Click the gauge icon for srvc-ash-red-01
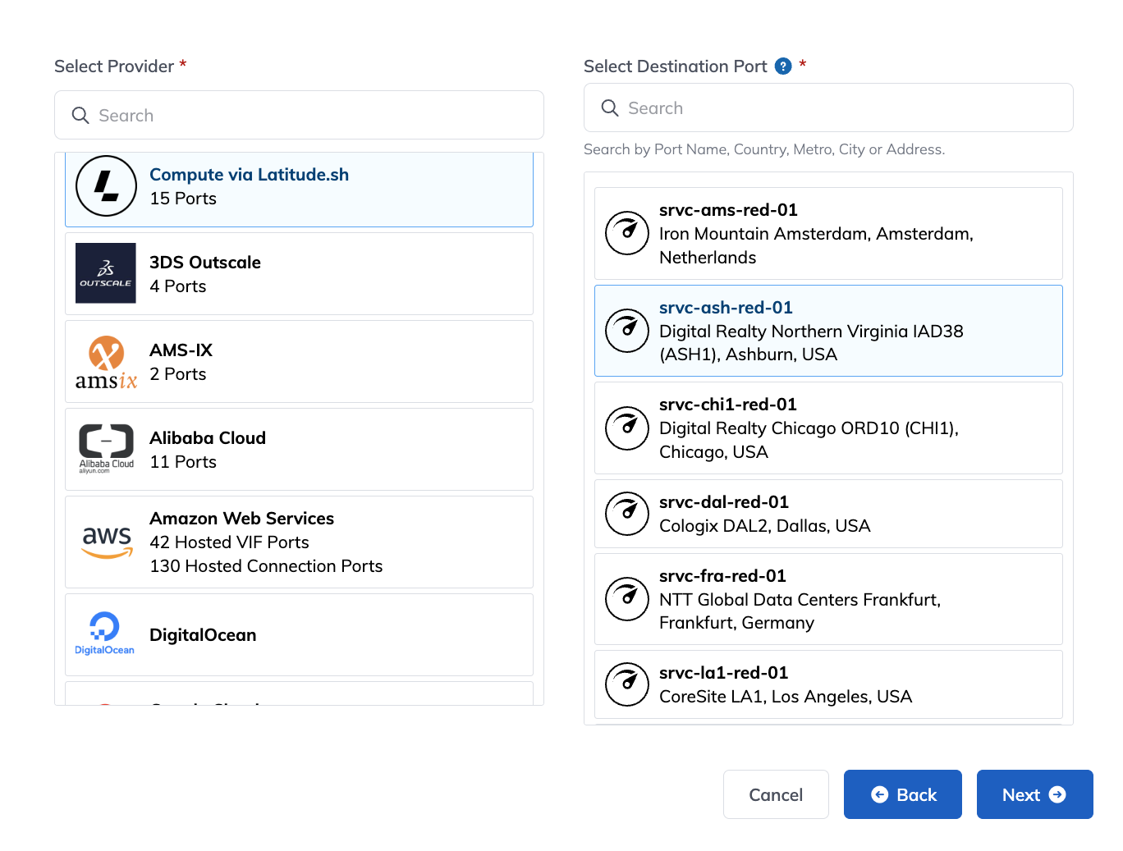The width and height of the screenshot is (1123, 851). (627, 331)
